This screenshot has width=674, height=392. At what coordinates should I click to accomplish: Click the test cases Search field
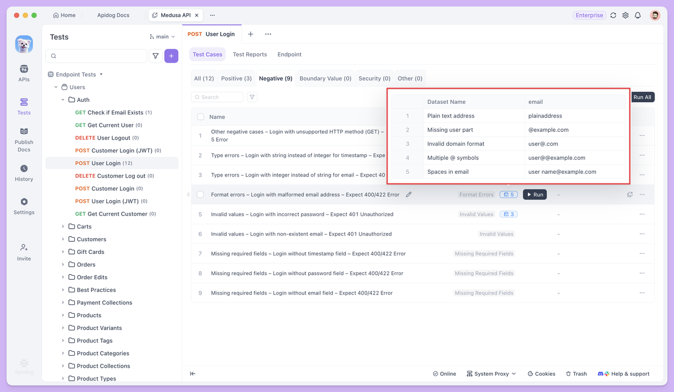[x=217, y=97]
